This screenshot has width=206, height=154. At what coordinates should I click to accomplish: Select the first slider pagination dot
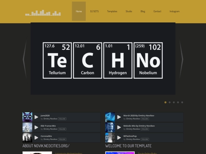coord(166,102)
